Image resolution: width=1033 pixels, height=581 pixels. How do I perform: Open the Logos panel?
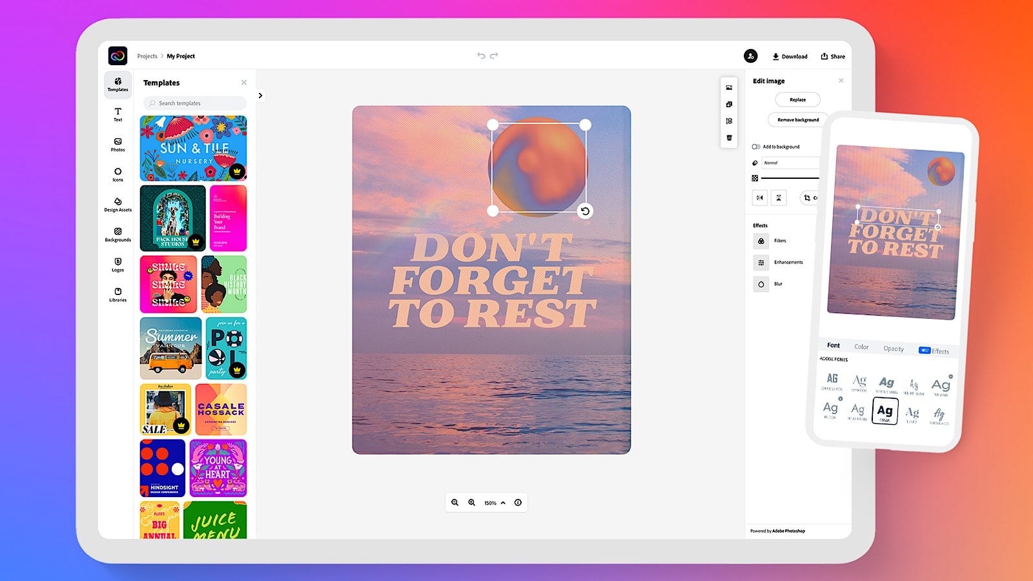point(118,265)
